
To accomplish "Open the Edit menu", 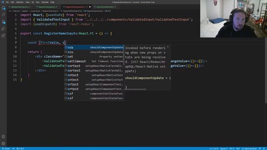I will [x=13, y=2].
